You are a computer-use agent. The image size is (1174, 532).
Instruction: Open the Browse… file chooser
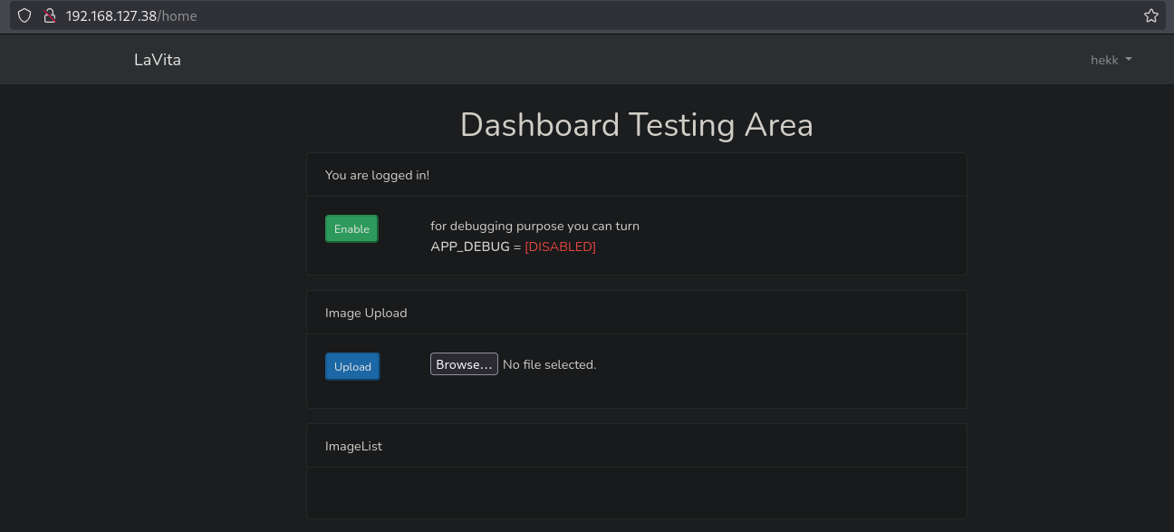464,364
